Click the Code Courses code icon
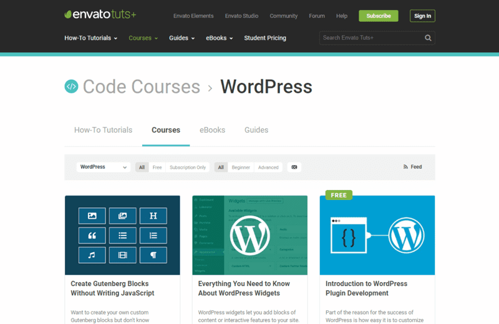This screenshot has height=324, width=499. click(71, 87)
